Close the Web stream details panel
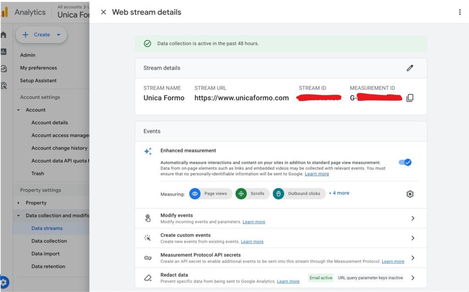The image size is (469, 292). point(103,12)
